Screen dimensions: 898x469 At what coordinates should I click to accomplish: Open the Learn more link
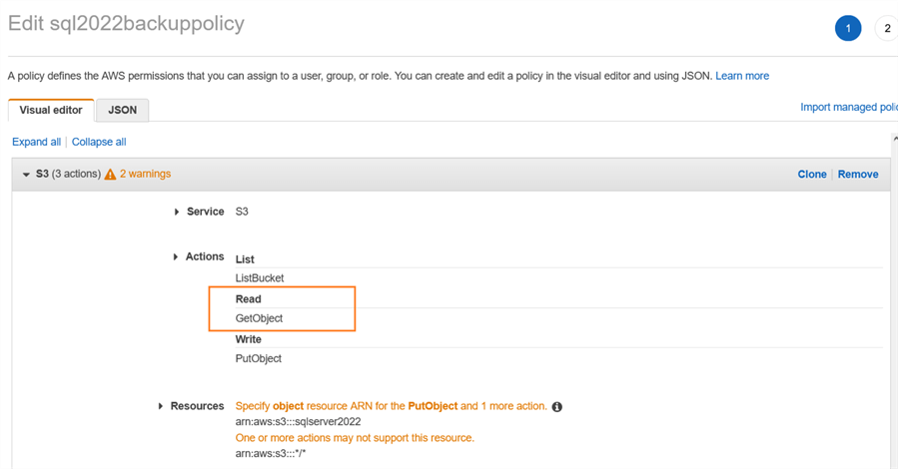tap(742, 76)
